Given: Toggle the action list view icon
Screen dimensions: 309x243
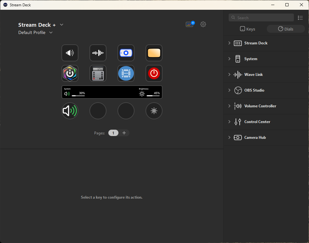Looking at the screenshot, I should click(x=300, y=18).
